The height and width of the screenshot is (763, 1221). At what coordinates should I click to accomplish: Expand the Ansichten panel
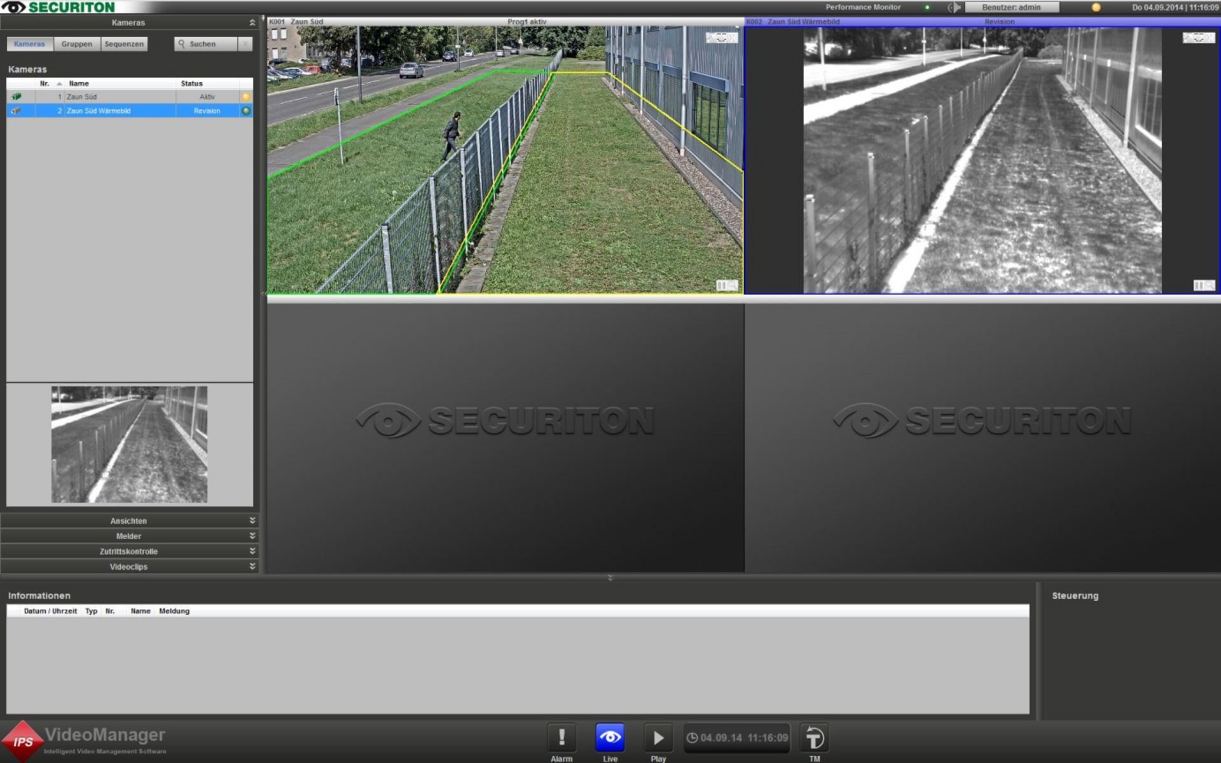pyautogui.click(x=129, y=521)
